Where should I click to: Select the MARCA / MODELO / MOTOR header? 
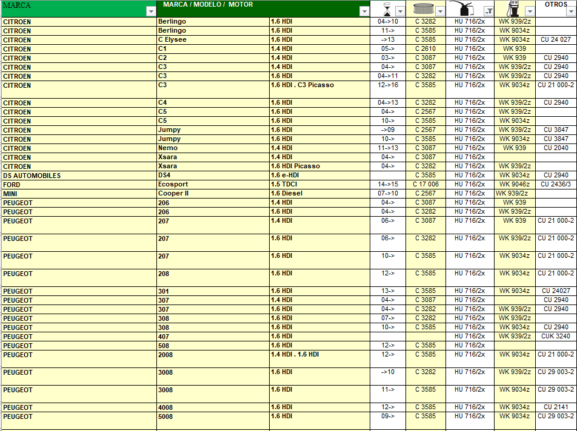coord(263,8)
